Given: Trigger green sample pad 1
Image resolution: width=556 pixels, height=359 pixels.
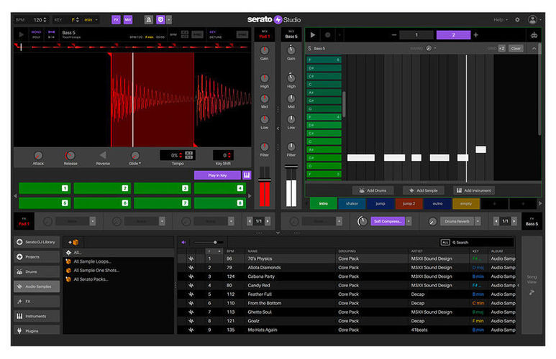Looking at the screenshot, I should [x=45, y=188].
